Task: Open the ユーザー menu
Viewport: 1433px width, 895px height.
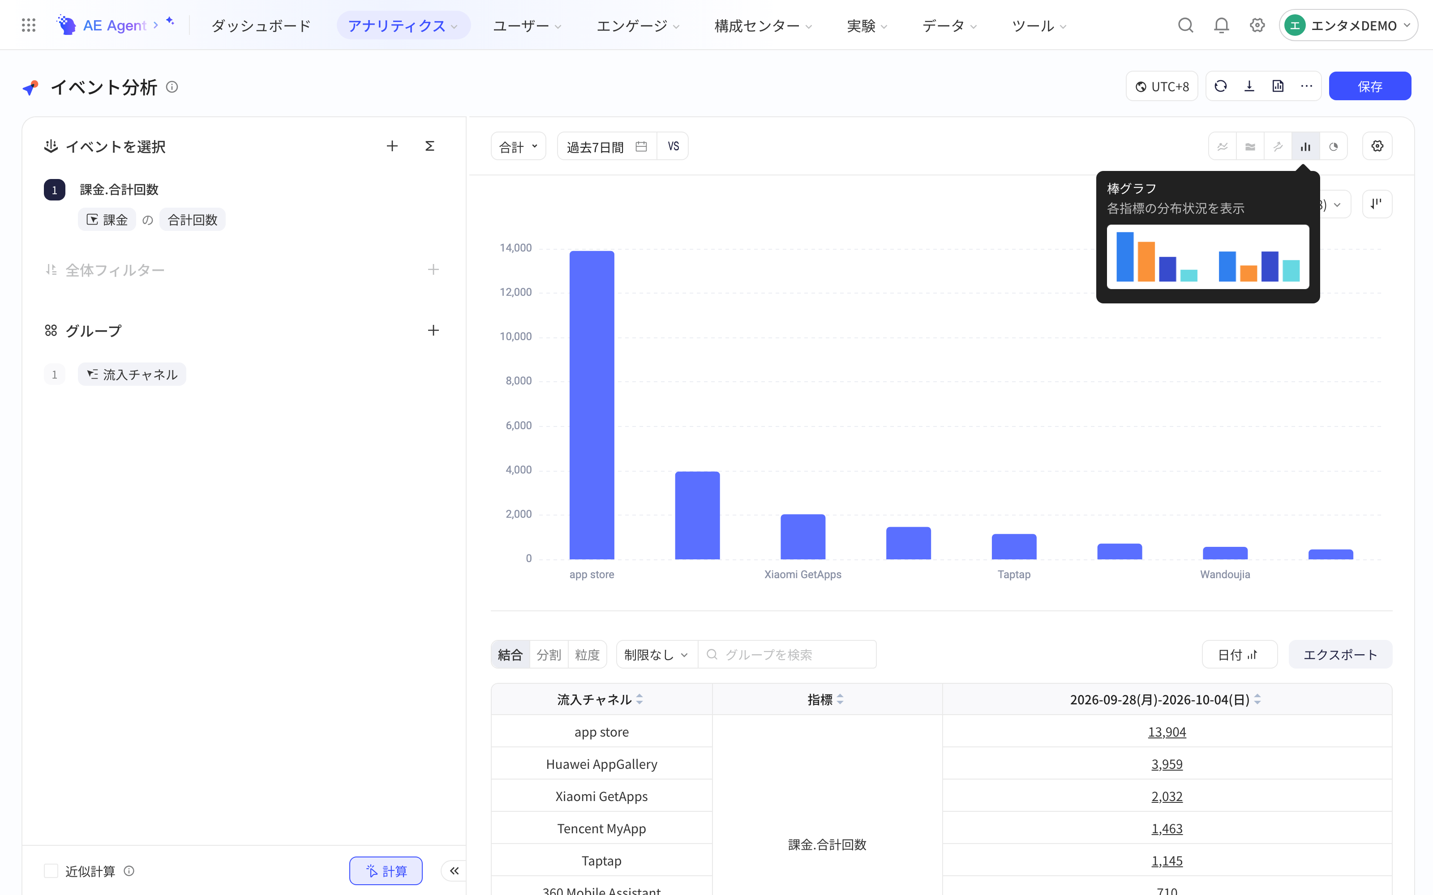Action: 528,26
